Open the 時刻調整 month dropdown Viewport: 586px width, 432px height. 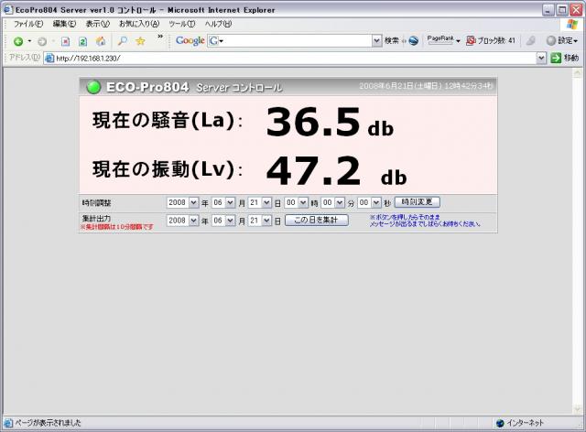tap(223, 202)
